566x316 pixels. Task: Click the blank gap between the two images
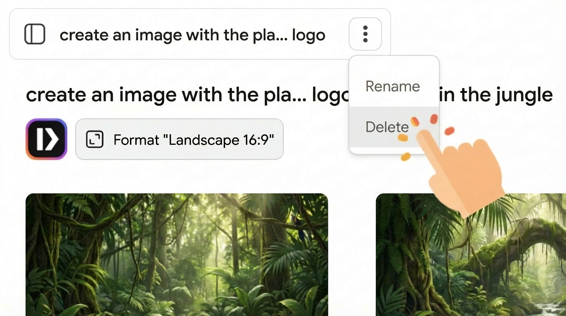coord(352,255)
